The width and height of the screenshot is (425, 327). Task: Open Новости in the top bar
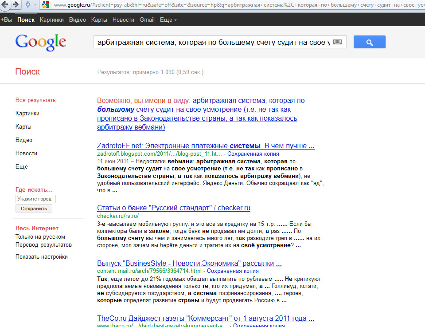(123, 20)
